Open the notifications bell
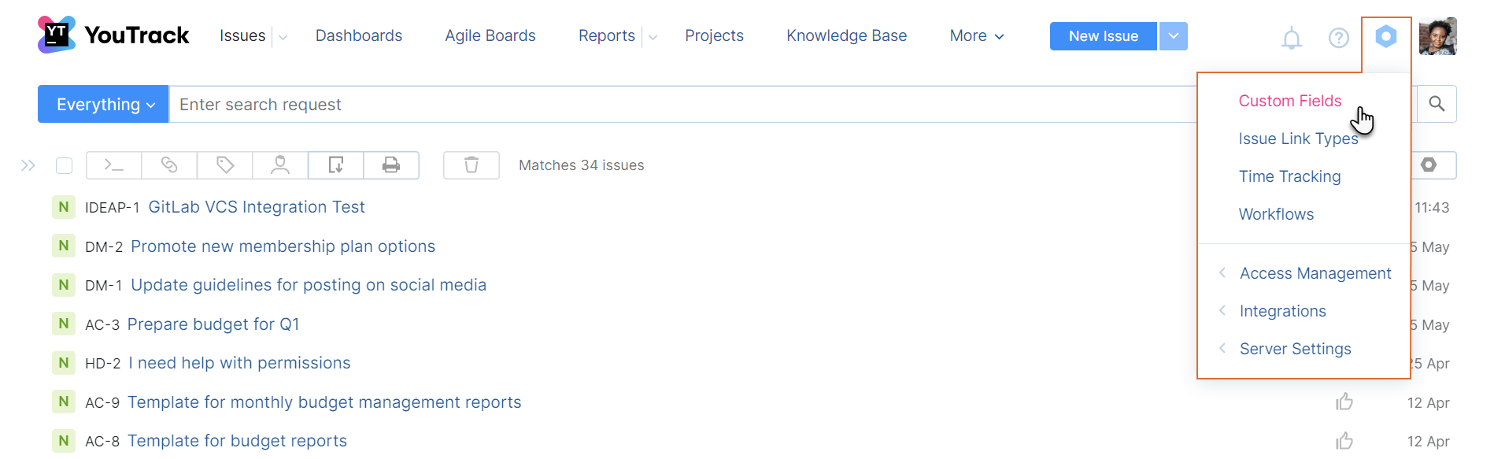1494x459 pixels. [1292, 37]
